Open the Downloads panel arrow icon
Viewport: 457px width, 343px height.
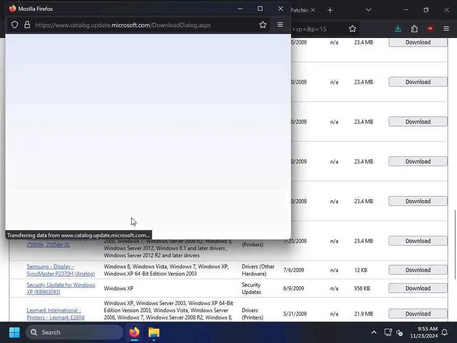(398, 29)
